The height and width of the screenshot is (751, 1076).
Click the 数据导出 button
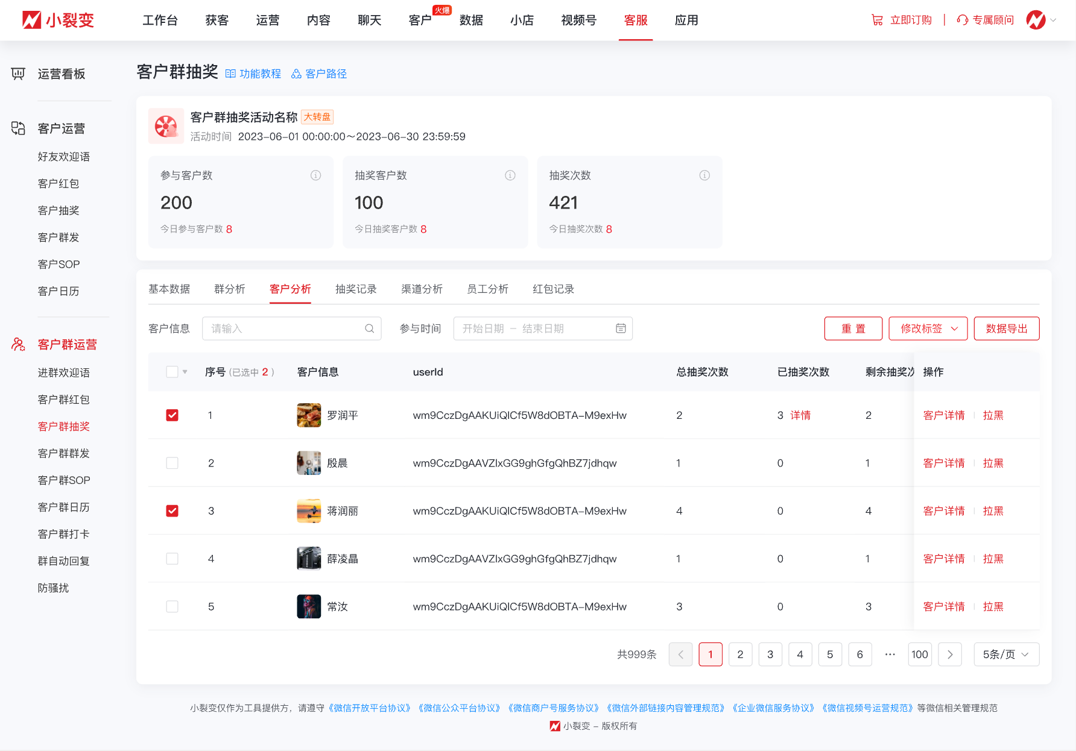1006,328
